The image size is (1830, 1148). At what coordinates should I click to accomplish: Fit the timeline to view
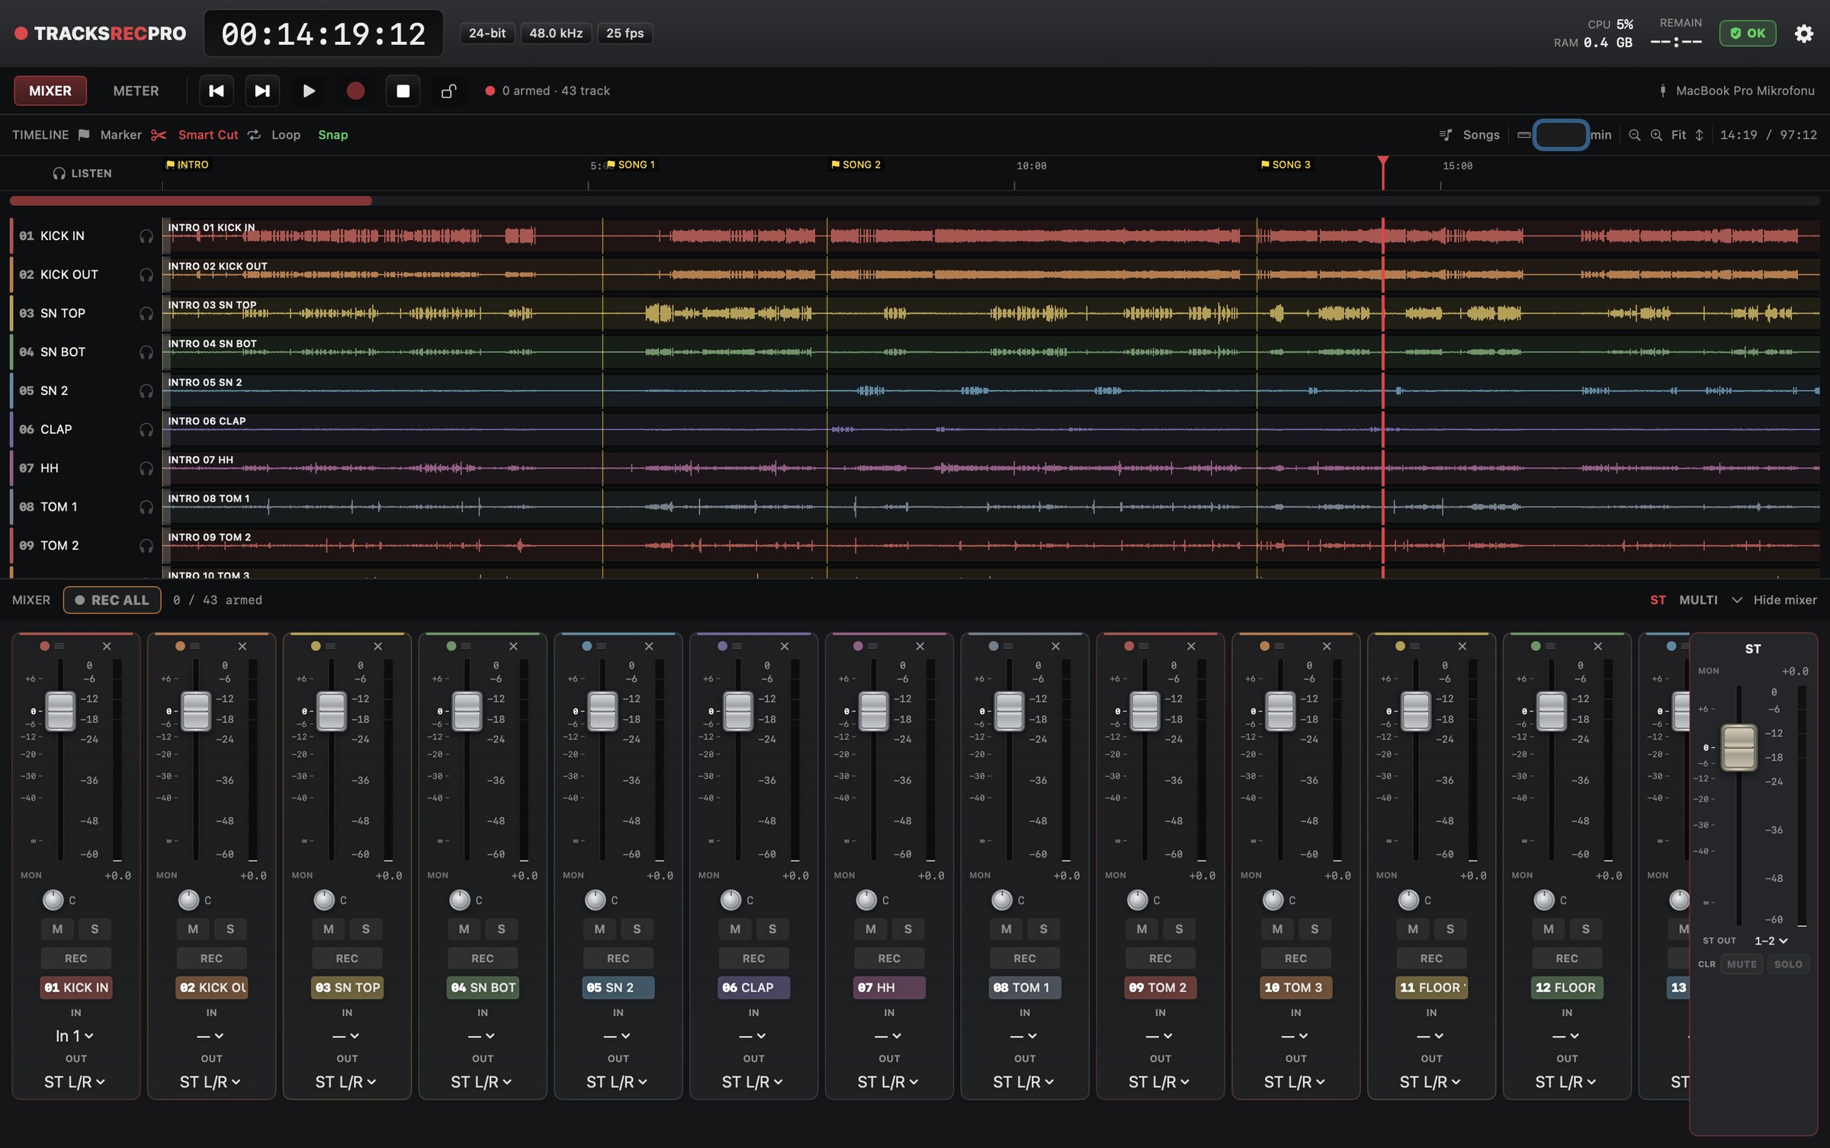tap(1678, 135)
